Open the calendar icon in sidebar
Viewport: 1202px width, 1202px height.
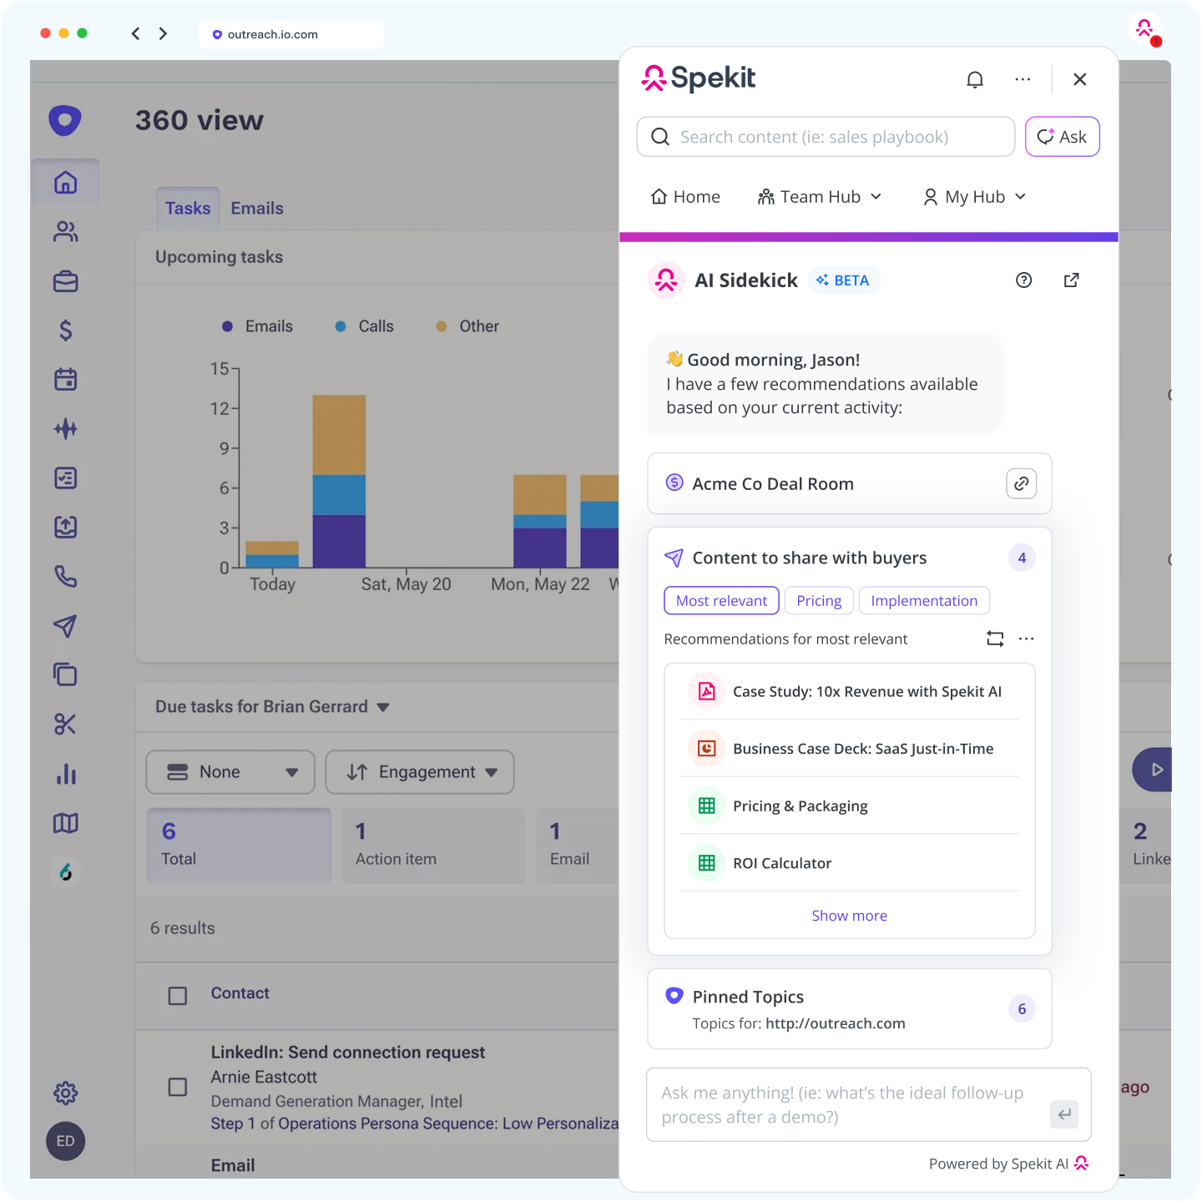tap(65, 380)
